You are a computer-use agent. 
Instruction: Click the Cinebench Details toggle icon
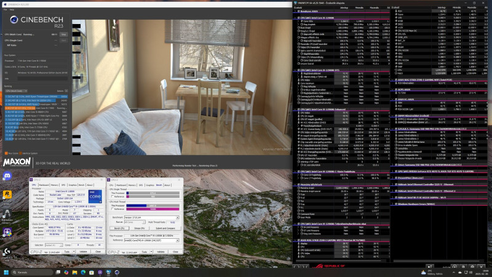point(66,91)
